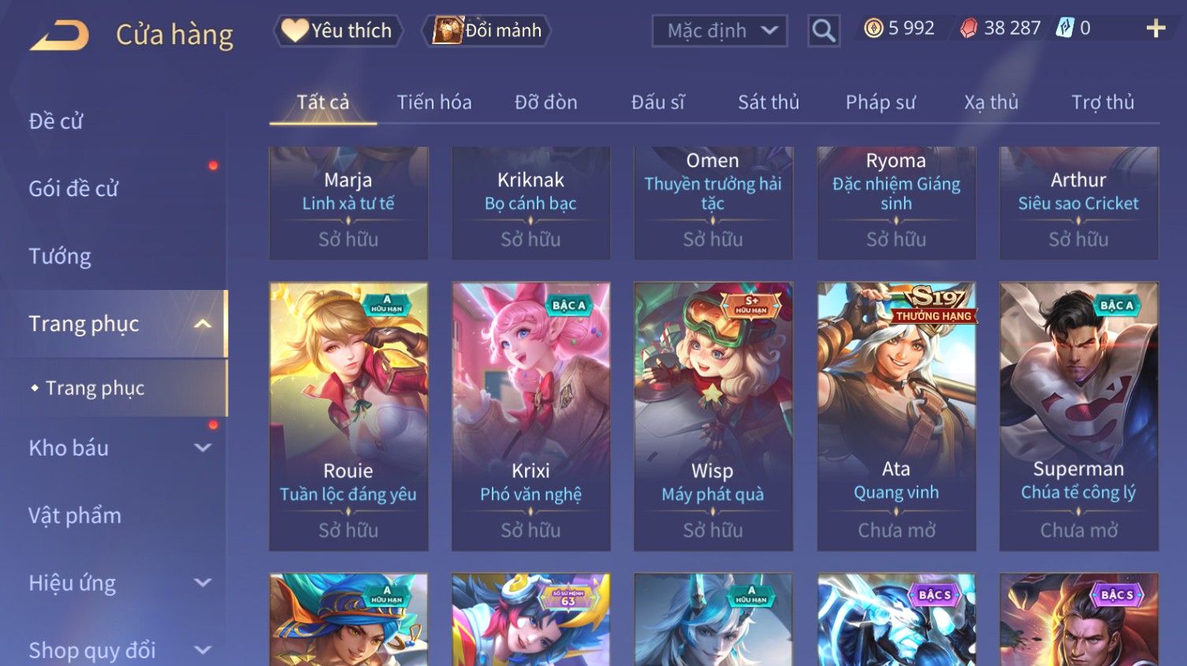The image size is (1187, 666).
Task: Open Đổi mảnh fragment exchange chest
Action: tap(486, 31)
